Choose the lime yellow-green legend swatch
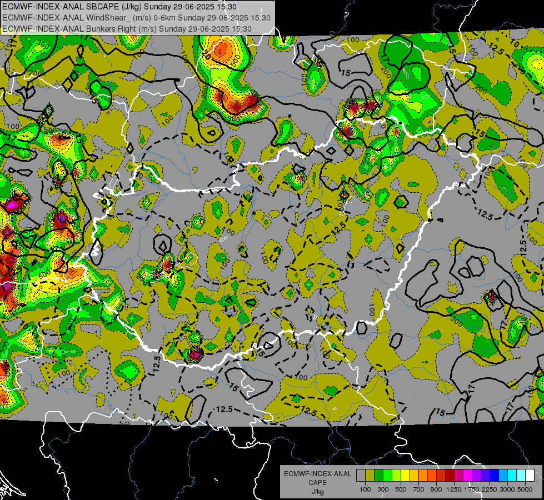The width and height of the screenshot is (544, 500). (396, 475)
